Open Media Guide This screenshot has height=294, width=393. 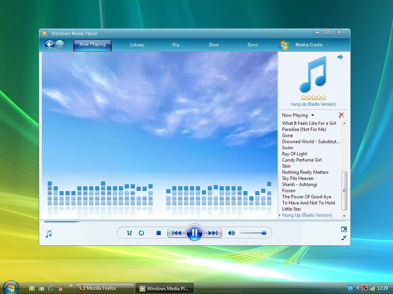click(309, 45)
